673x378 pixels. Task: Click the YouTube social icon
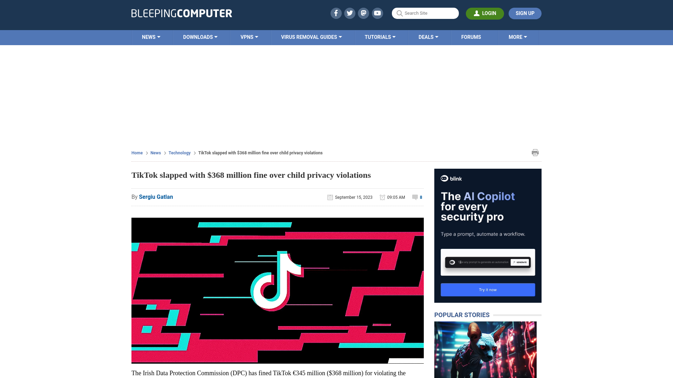pyautogui.click(x=377, y=13)
